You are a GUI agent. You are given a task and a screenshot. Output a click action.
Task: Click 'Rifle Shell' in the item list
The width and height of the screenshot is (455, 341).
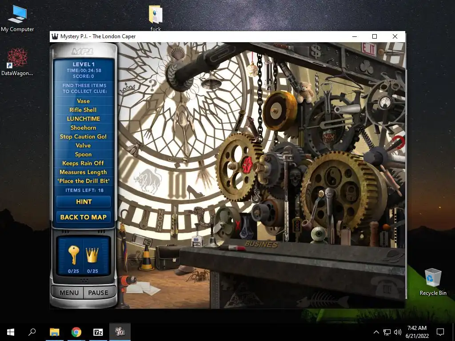83,110
